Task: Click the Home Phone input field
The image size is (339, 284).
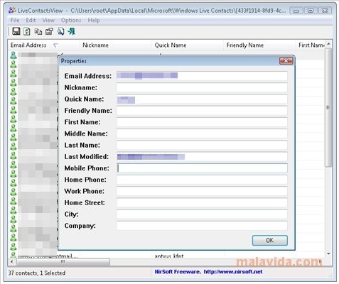Action: point(202,180)
